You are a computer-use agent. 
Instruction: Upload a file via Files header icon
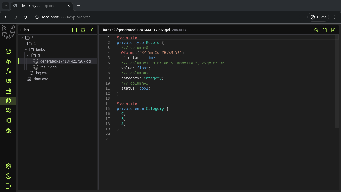point(92,30)
